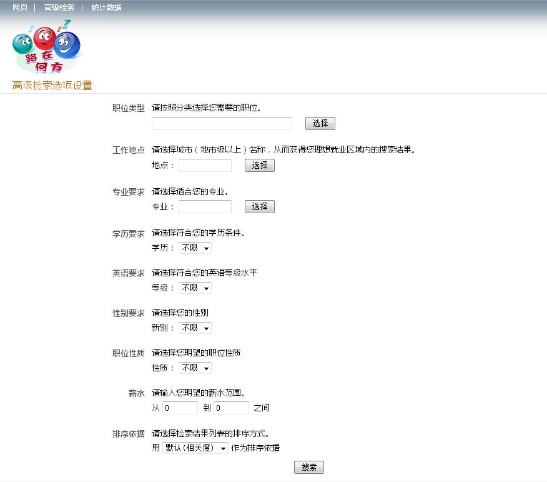
Task: Click the 专业要求 label
Action: point(129,192)
